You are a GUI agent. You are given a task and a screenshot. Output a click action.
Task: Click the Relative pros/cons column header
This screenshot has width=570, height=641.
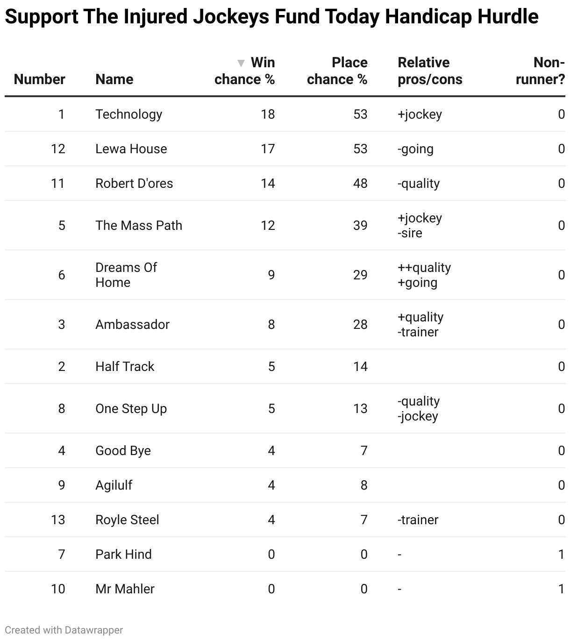pyautogui.click(x=430, y=71)
